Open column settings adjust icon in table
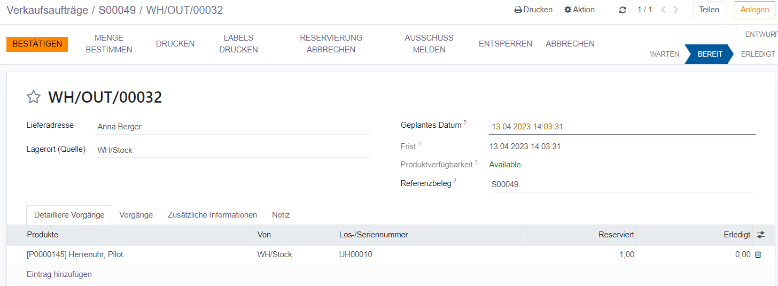778x286 pixels. (x=761, y=235)
